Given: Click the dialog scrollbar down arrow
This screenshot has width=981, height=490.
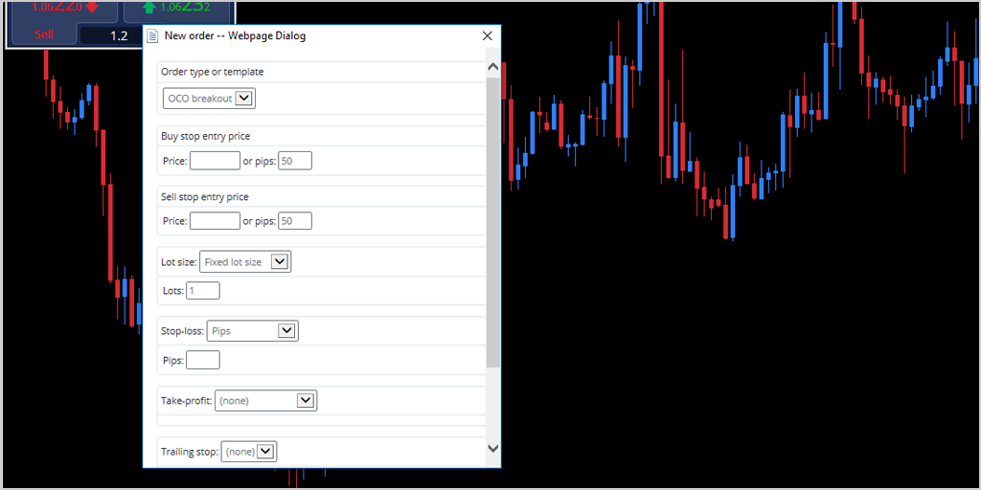Looking at the screenshot, I should pos(493,448).
